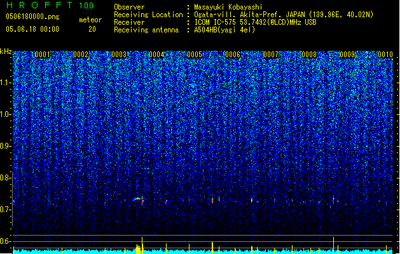Click minute marker 0006
400x254 pixels.
click(233, 55)
